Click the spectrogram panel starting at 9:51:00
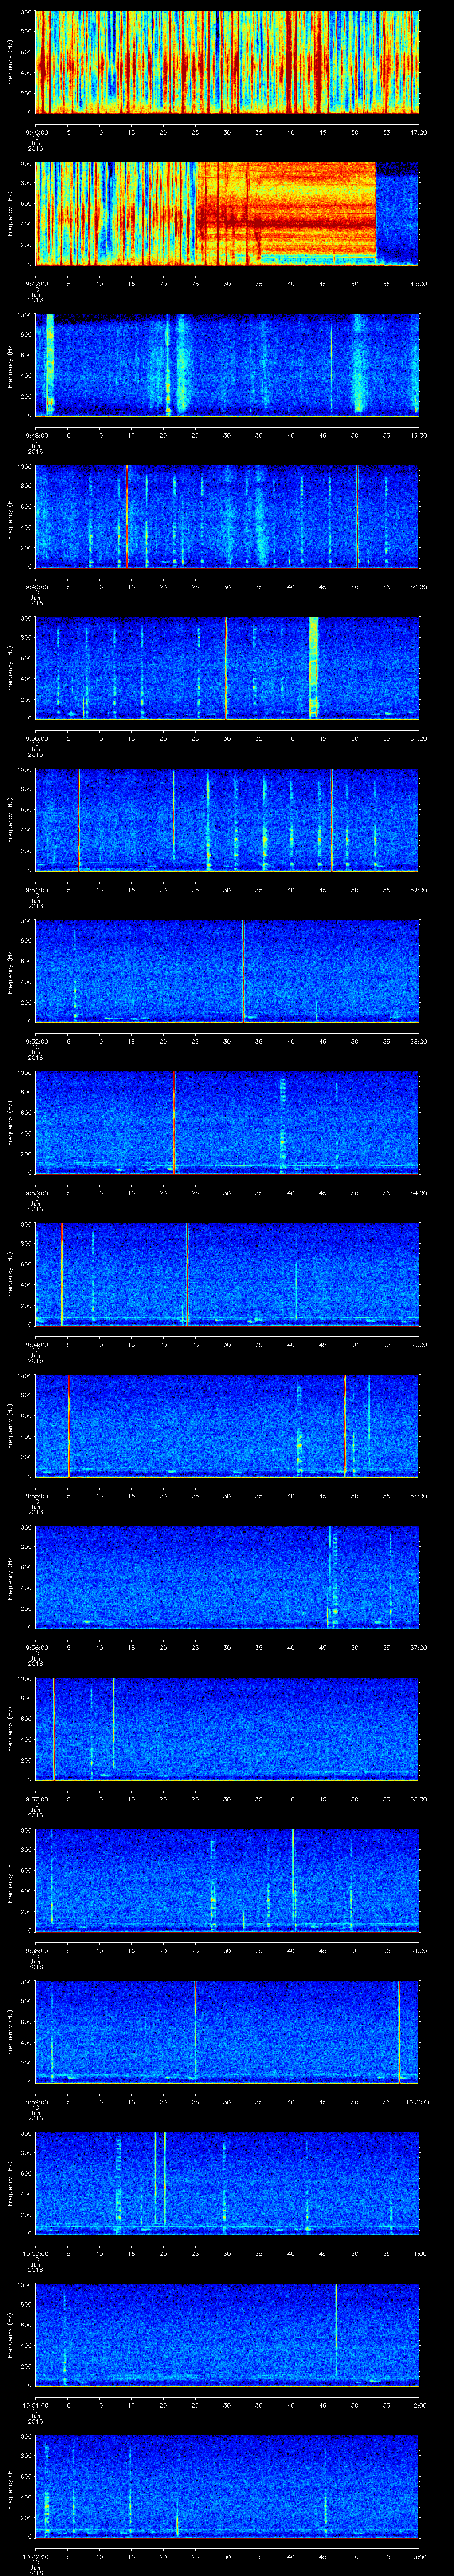The image size is (454, 2576). tap(227, 820)
